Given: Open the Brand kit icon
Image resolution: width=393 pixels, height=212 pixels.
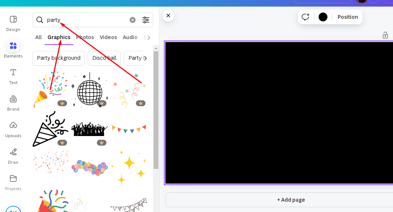Looking at the screenshot, I should pyautogui.click(x=13, y=99).
